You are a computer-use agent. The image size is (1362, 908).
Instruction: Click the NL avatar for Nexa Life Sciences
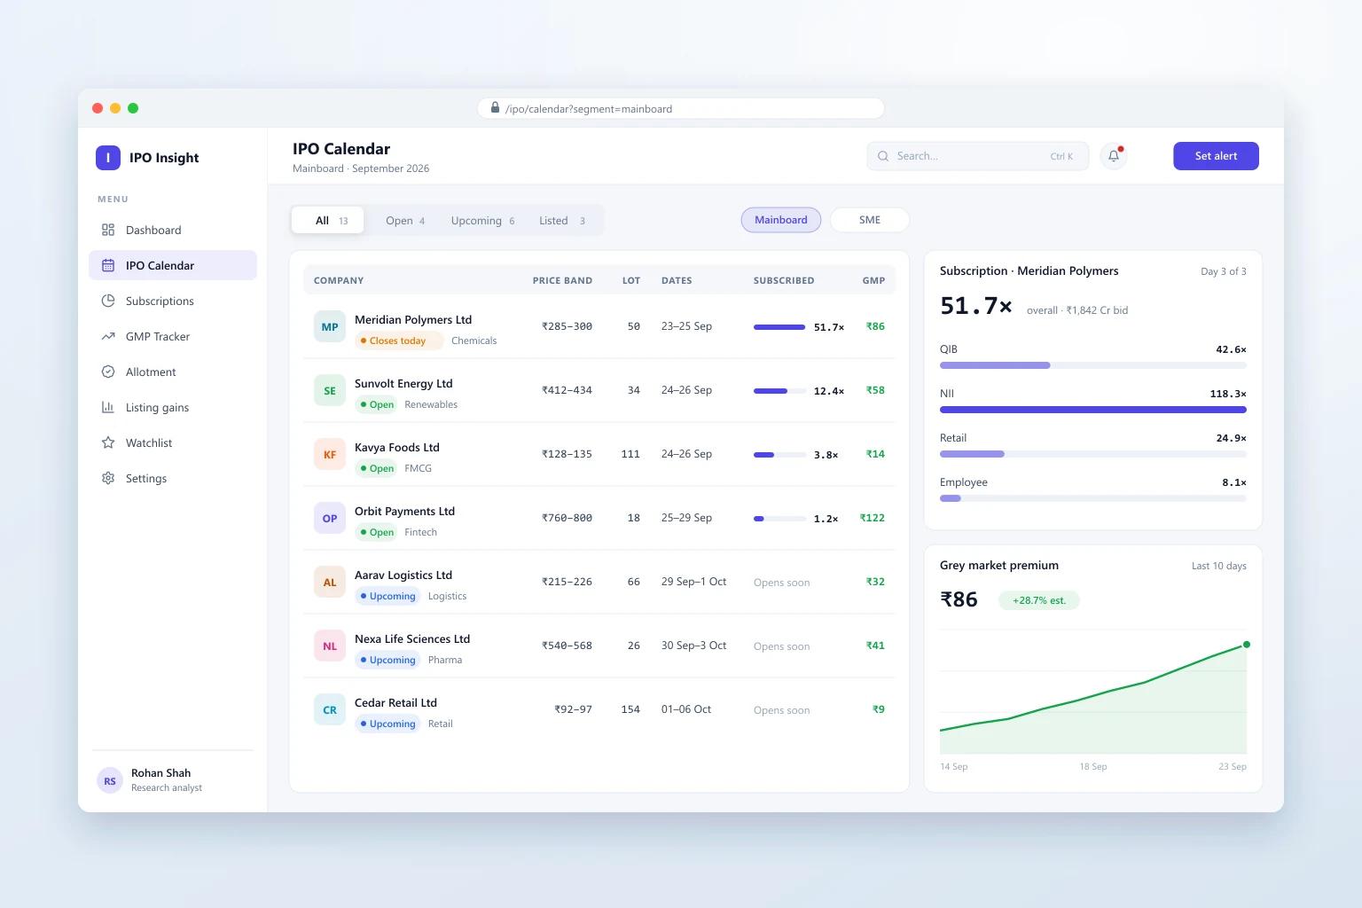[x=330, y=646]
